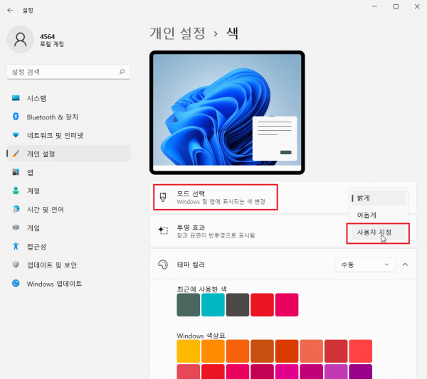
Task: Click the 시스템 monitor icon
Action: (x=16, y=98)
